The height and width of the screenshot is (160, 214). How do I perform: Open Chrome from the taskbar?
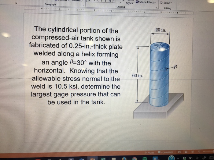tap(135, 159)
